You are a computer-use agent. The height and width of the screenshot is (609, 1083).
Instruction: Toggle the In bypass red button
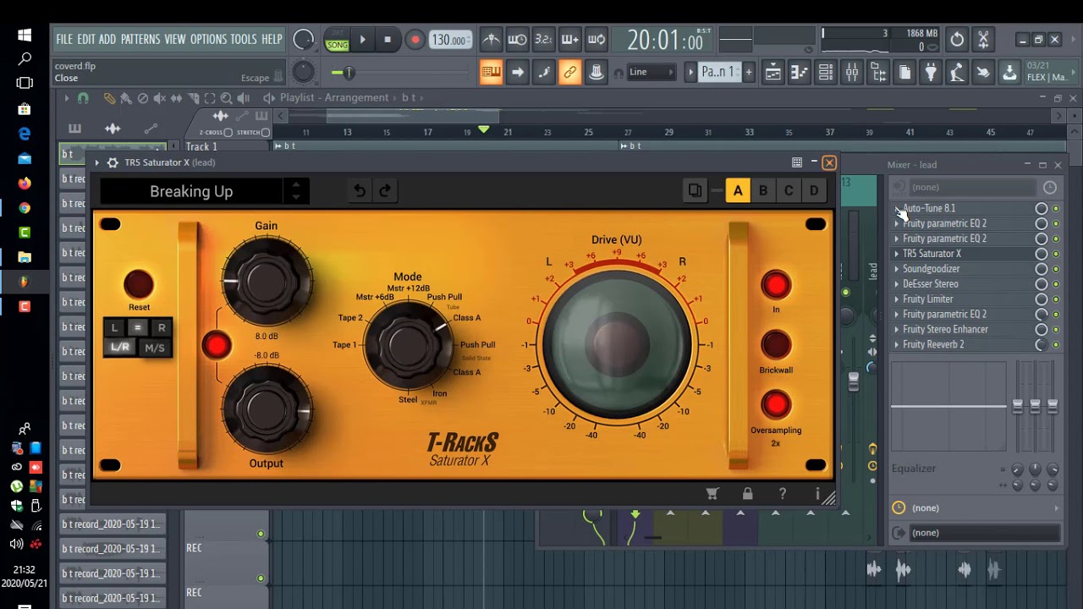776,285
